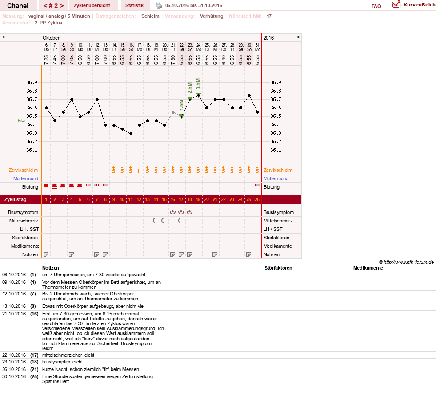Click cycle day 14 in Zyklustag row

(156, 200)
